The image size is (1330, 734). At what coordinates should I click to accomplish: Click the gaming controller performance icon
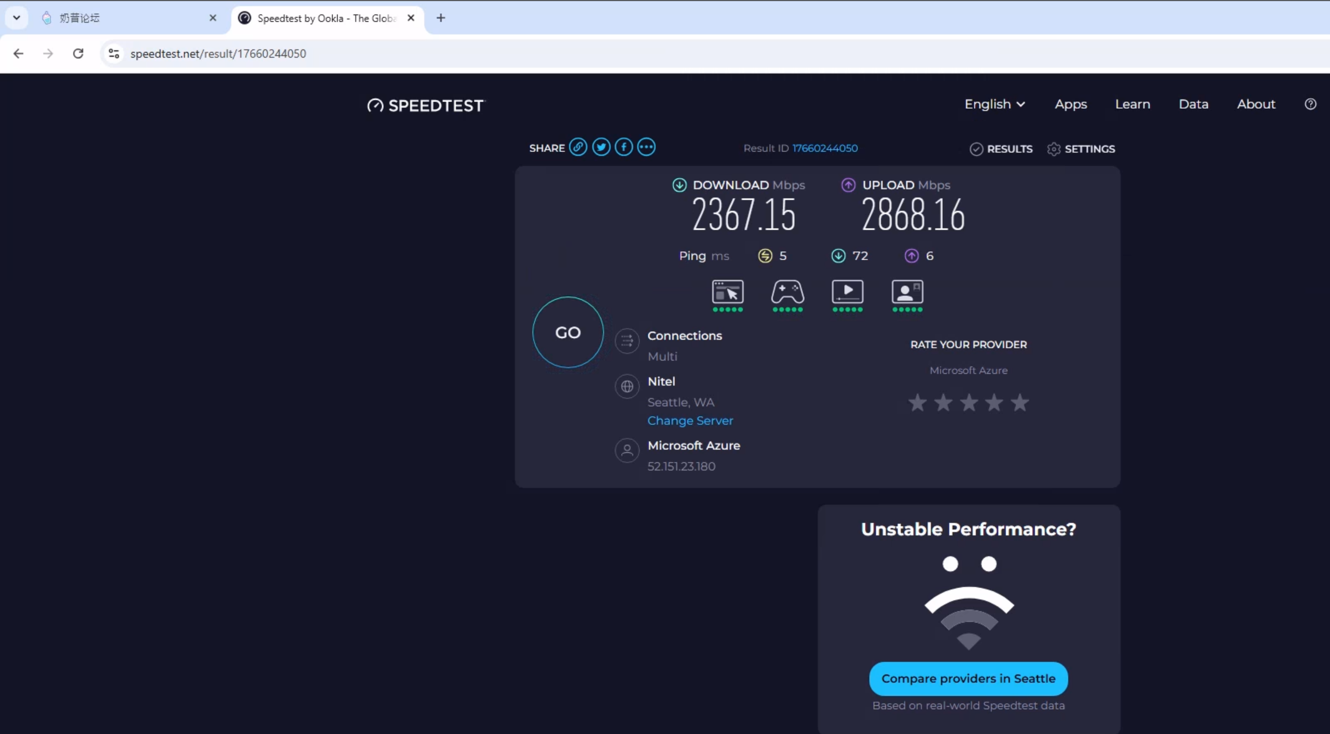tap(788, 292)
